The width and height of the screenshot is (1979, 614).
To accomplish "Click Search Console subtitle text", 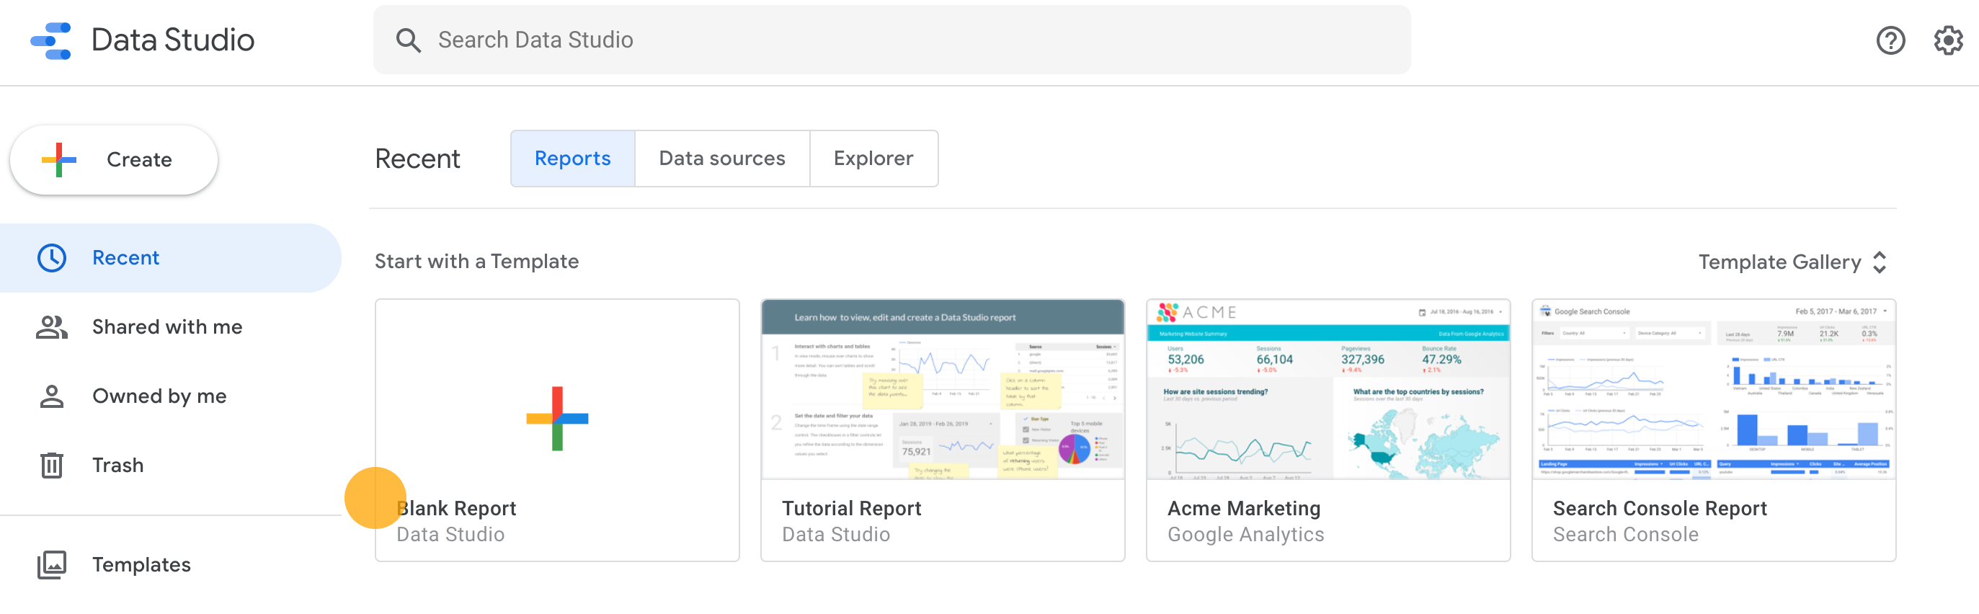I will click(x=1626, y=535).
